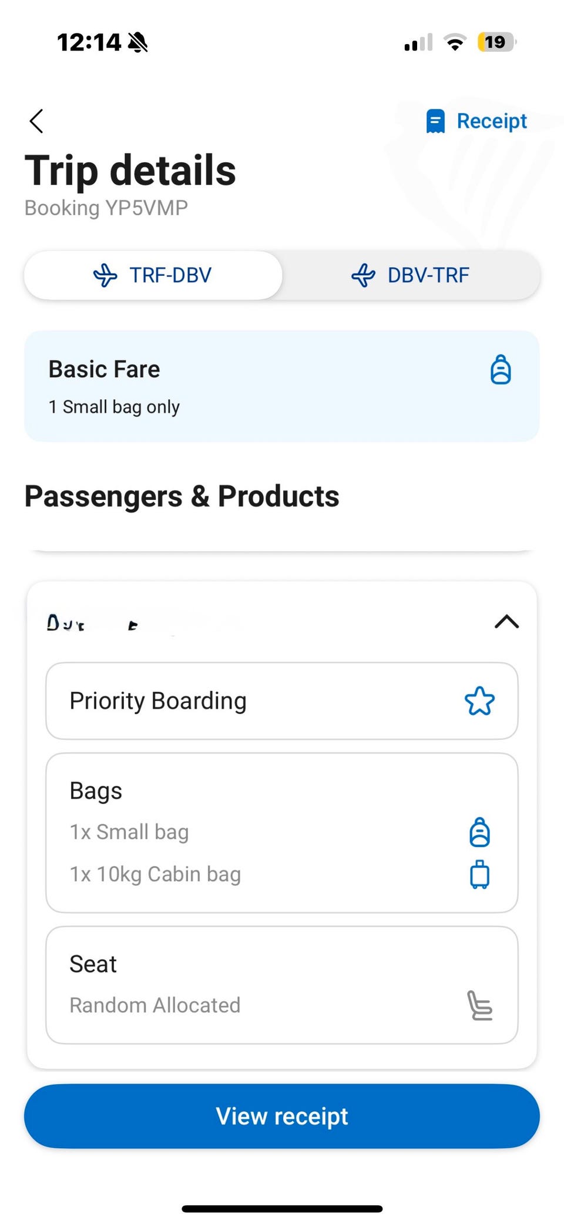Viewport: 564px width, 1224px height.
Task: Tap the back arrow icon
Action: tap(36, 121)
